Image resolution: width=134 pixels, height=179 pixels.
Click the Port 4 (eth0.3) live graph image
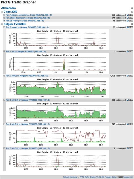tap(57, 136)
